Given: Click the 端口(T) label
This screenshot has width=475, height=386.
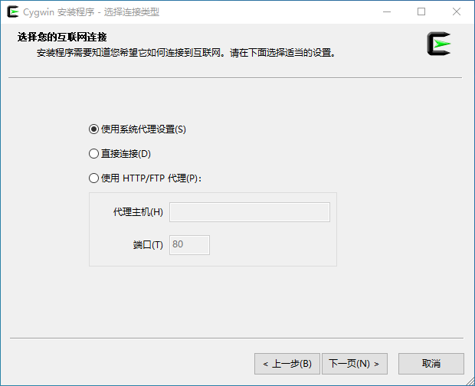Looking at the screenshot, I should [x=148, y=245].
